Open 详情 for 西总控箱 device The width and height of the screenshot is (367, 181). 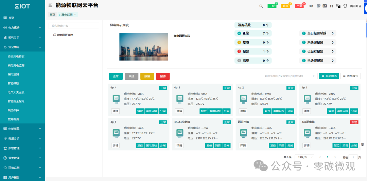point(243,145)
